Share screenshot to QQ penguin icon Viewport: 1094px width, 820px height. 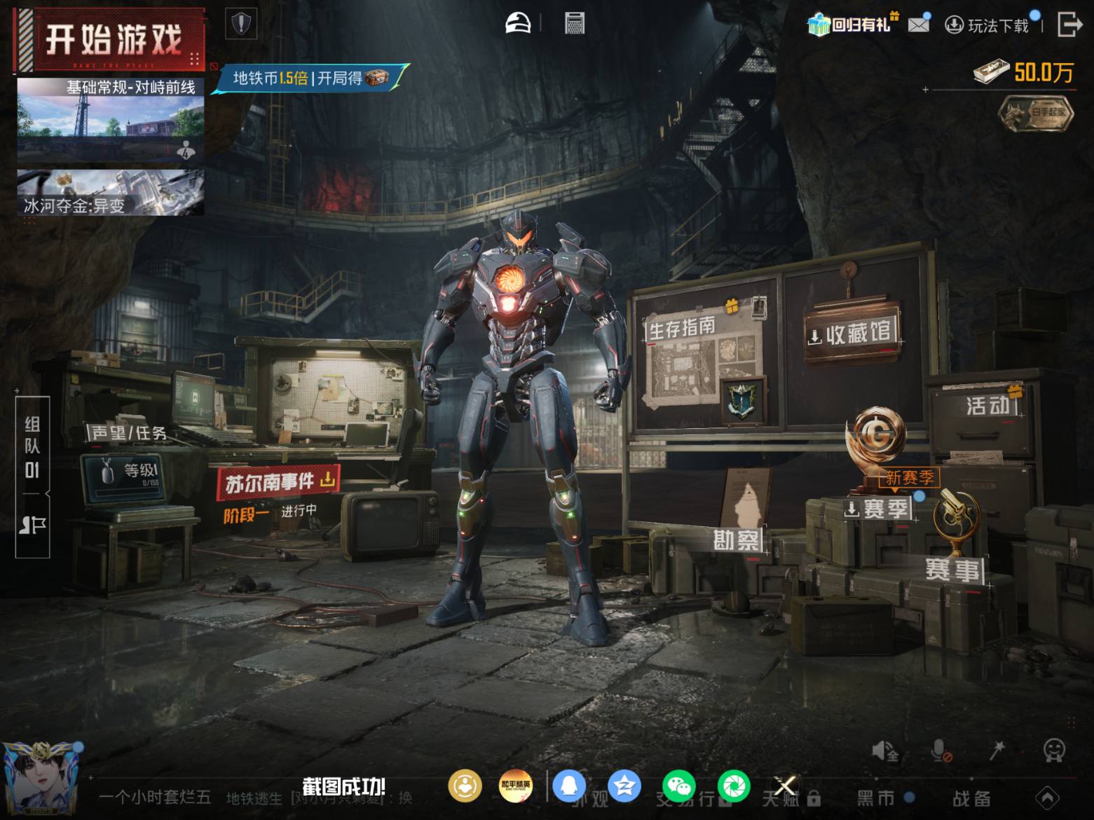[x=569, y=786]
